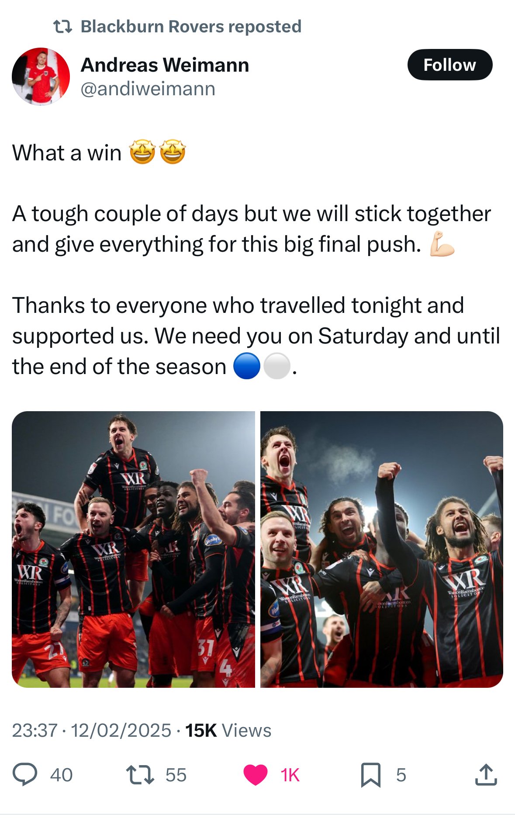Follow Andreas Weimann
Image resolution: width=515 pixels, height=825 pixels.
tap(450, 65)
